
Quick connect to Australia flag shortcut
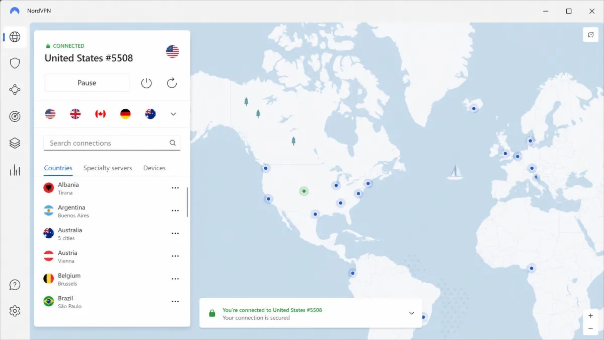pyautogui.click(x=150, y=114)
